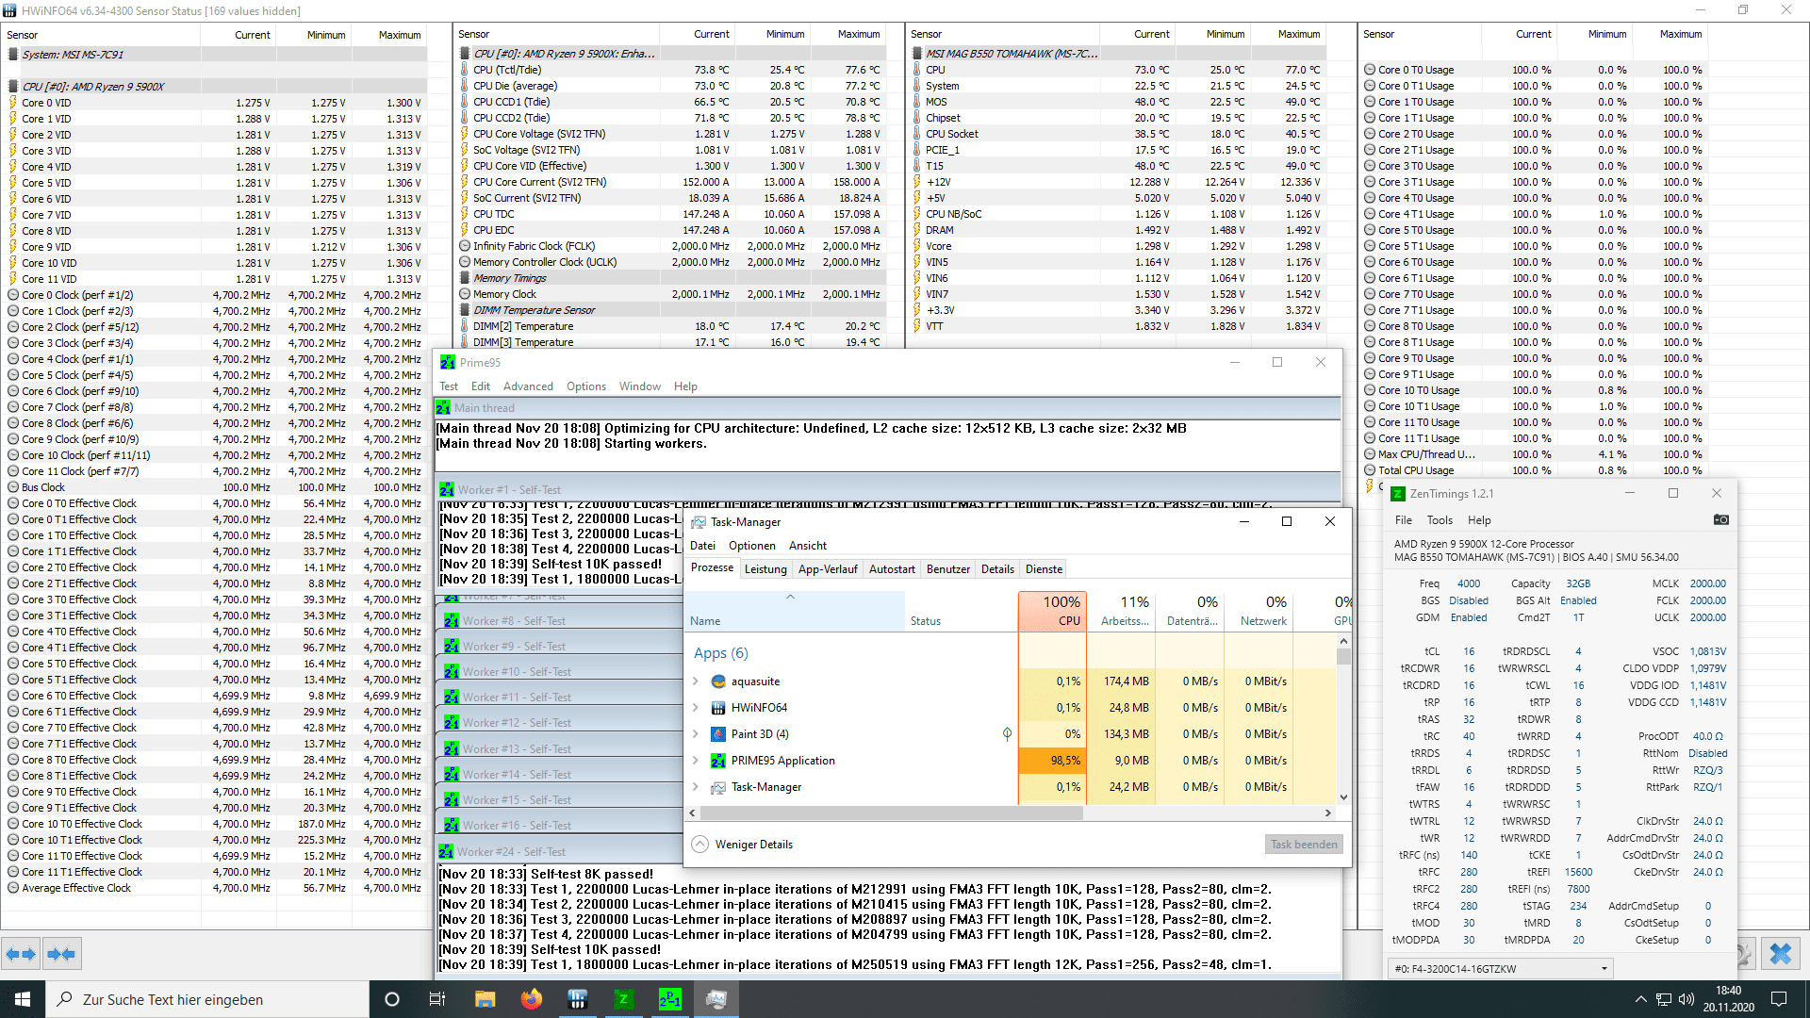Expand the PRIME95 Application process row

click(x=696, y=761)
